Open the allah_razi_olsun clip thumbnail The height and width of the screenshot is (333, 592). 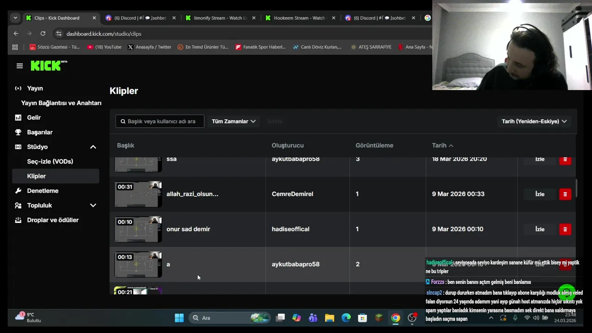click(x=138, y=194)
